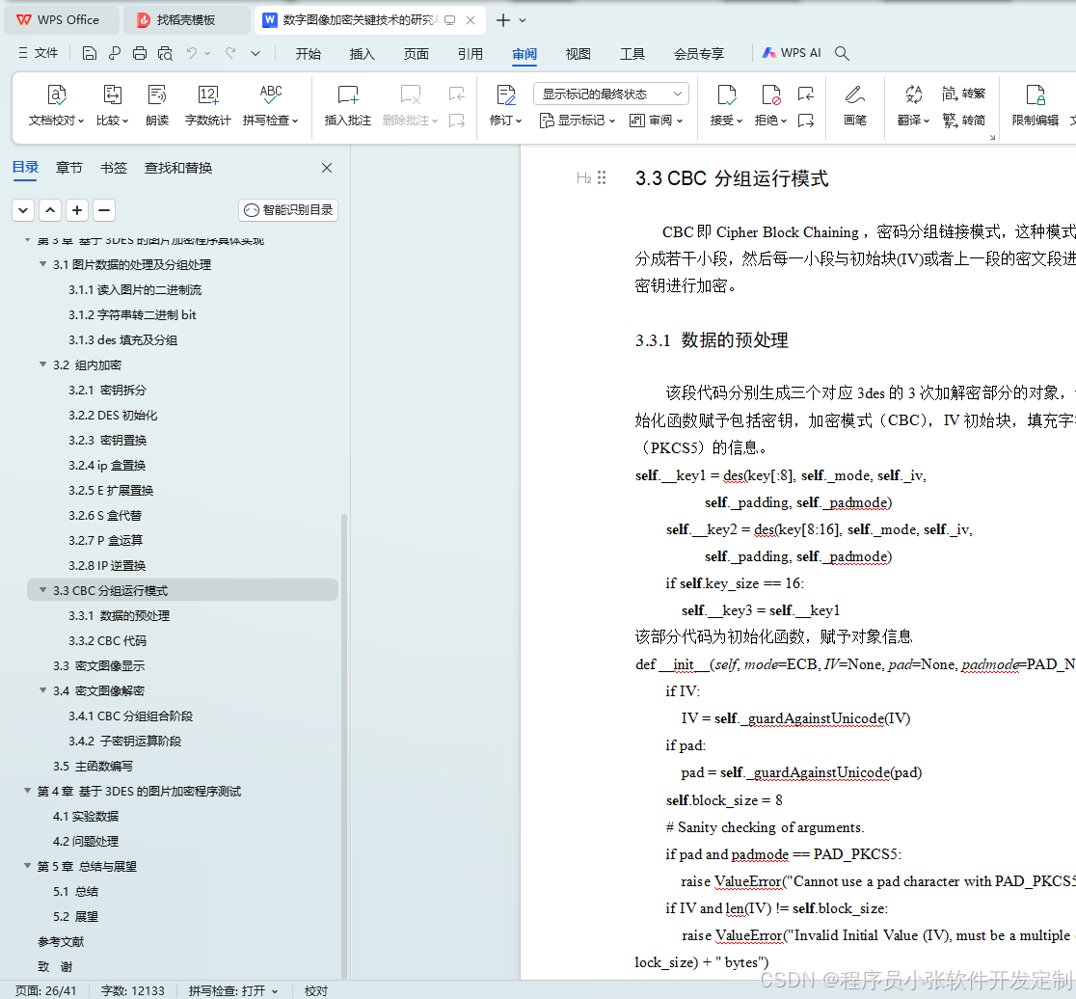The image size is (1076, 999).
Task: Open the 显示标记的最终状态 dropdown
Action: pyautogui.click(x=610, y=94)
